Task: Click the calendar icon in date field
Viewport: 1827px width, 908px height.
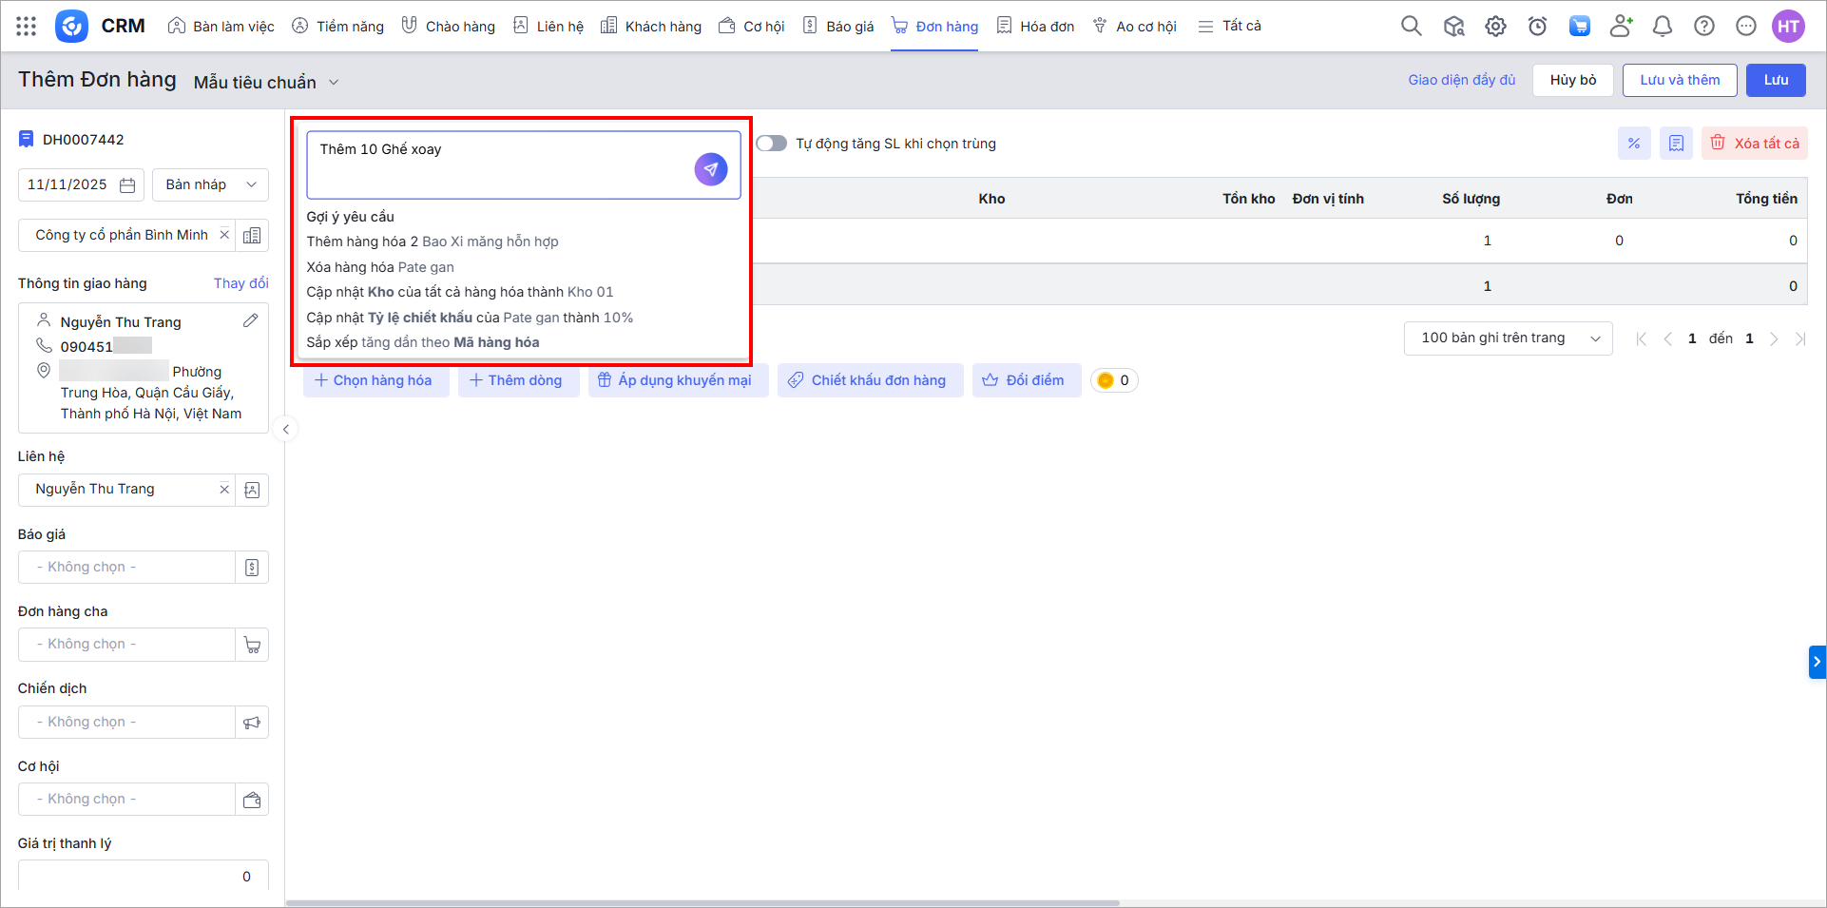Action: pos(127,185)
